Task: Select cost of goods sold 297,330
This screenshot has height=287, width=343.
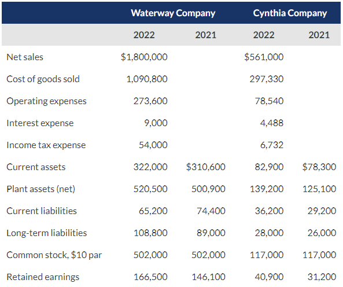Action: (x=267, y=79)
